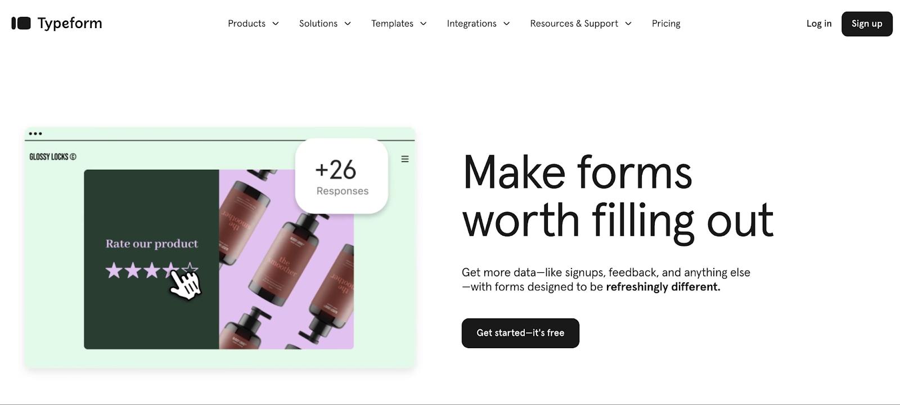This screenshot has width=900, height=405.
Task: Click the Log in link
Action: (819, 24)
